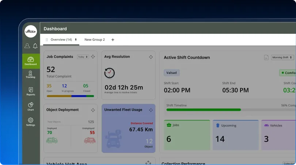Click the Dashboard page title
This screenshot has width=296, height=165.
point(55,29)
